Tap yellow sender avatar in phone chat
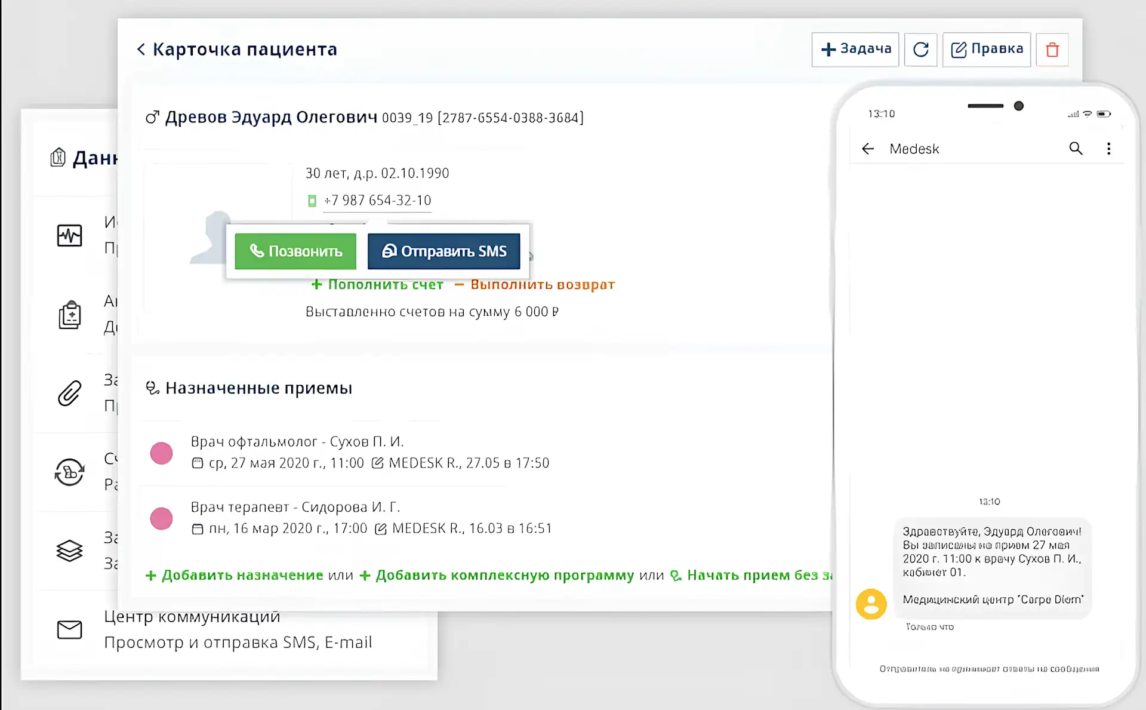Screen dimensions: 1146x710 click(x=871, y=604)
